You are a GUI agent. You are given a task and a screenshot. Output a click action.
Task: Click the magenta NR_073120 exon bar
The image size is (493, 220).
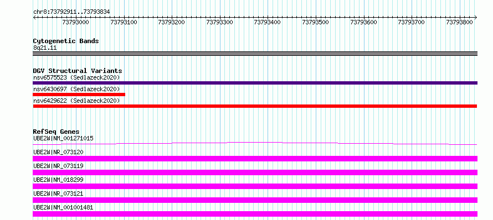click(x=255, y=159)
